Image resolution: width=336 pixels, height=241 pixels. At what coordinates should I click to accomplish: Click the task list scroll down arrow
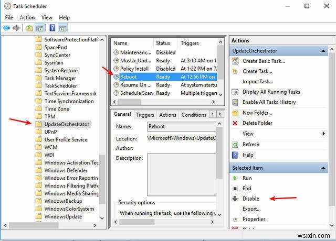220,94
